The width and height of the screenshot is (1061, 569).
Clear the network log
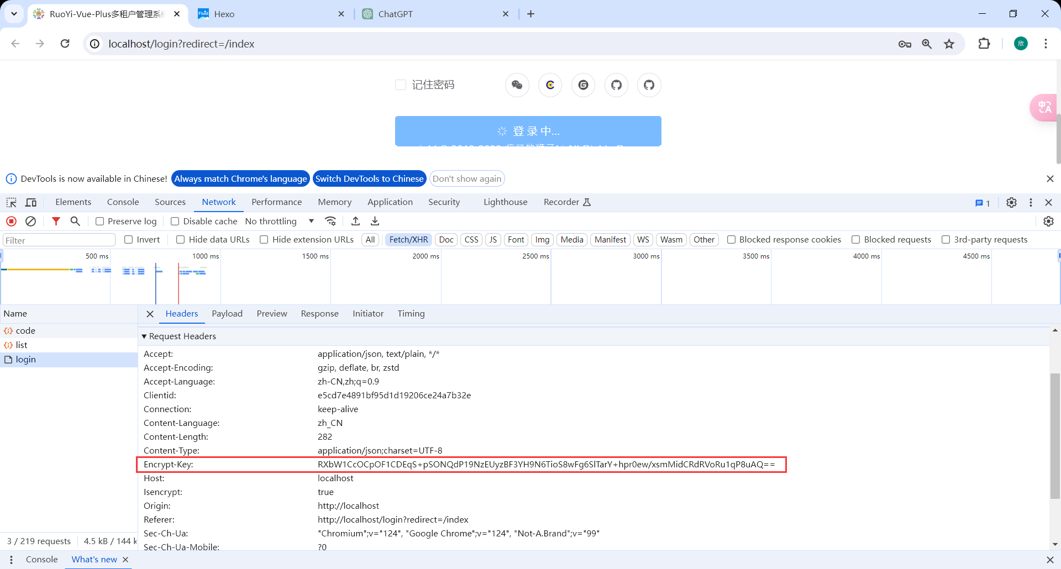coord(31,221)
